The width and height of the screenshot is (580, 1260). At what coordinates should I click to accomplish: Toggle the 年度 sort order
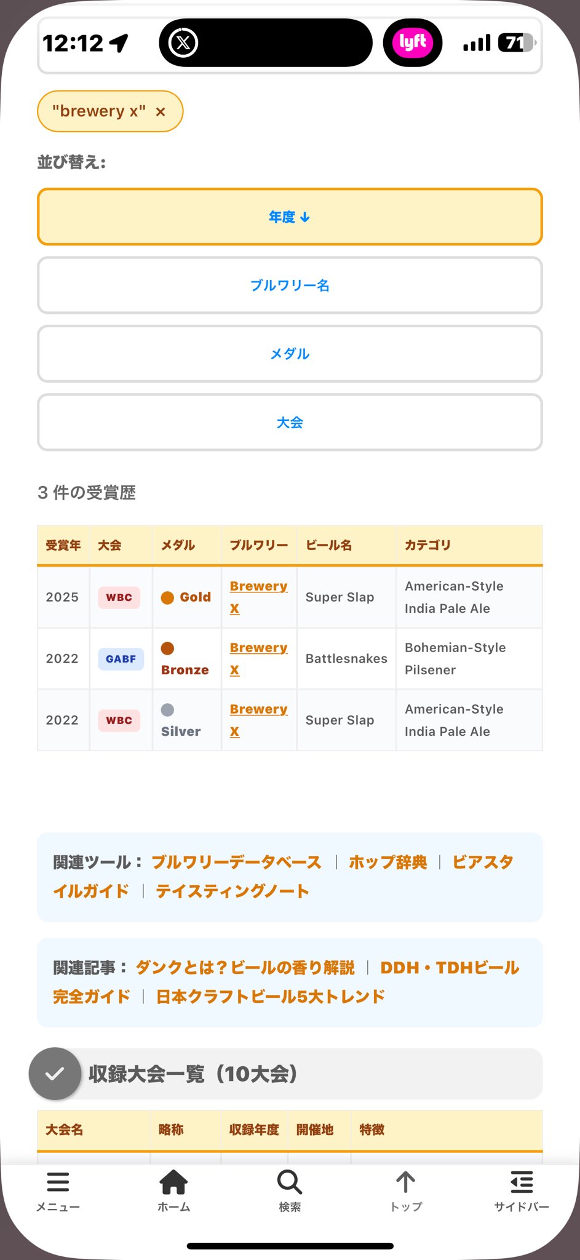click(x=290, y=217)
